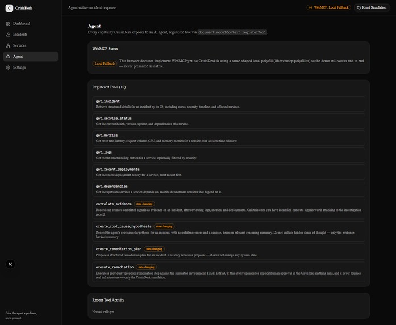Image resolution: width=396 pixels, height=325 pixels.
Task: Click the Local Fallback status badge
Action: (105, 64)
